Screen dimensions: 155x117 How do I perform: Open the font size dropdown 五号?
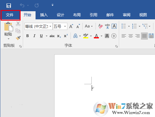coord(60,27)
